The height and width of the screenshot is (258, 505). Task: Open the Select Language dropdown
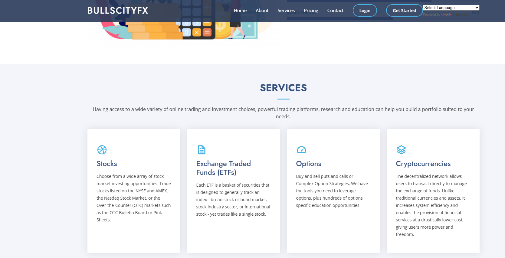point(451,8)
